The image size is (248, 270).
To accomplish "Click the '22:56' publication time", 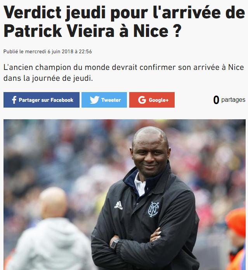I will click(85, 52).
